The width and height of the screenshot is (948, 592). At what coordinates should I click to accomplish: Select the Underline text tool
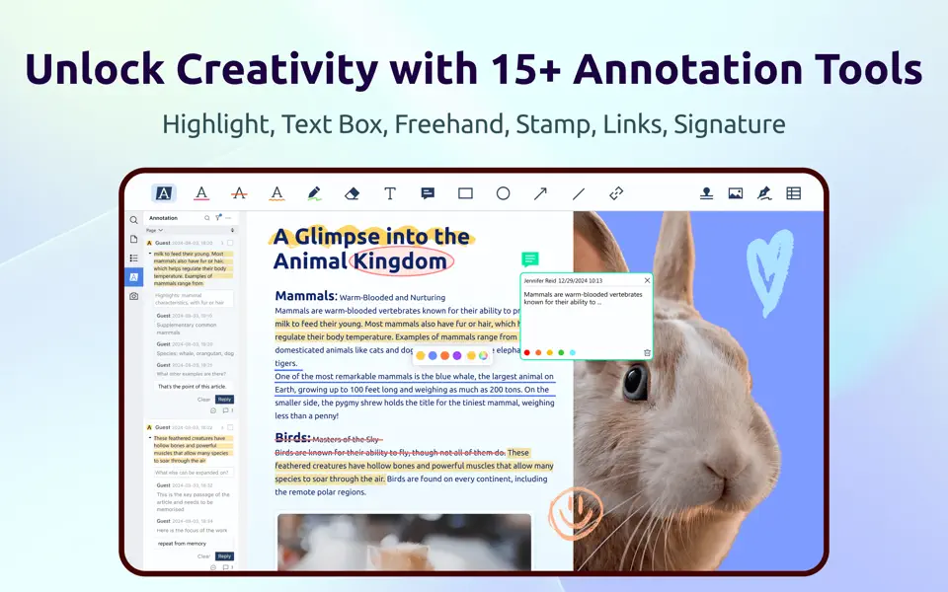[201, 193]
